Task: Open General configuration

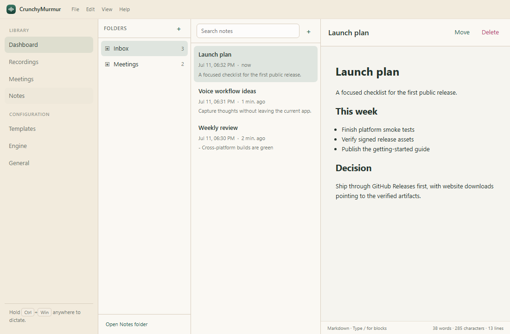Action: coord(49,163)
